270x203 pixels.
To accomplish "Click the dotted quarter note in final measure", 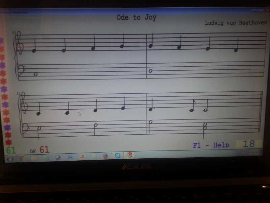I will point(151,105).
